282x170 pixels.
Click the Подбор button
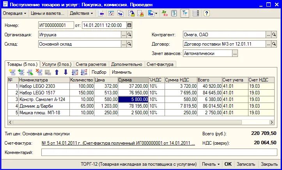pos(99,72)
